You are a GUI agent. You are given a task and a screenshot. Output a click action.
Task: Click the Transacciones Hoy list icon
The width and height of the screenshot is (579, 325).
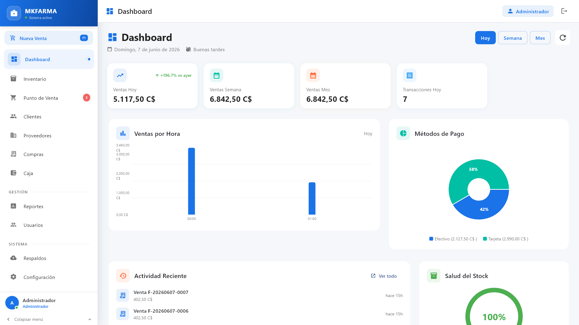click(x=409, y=75)
